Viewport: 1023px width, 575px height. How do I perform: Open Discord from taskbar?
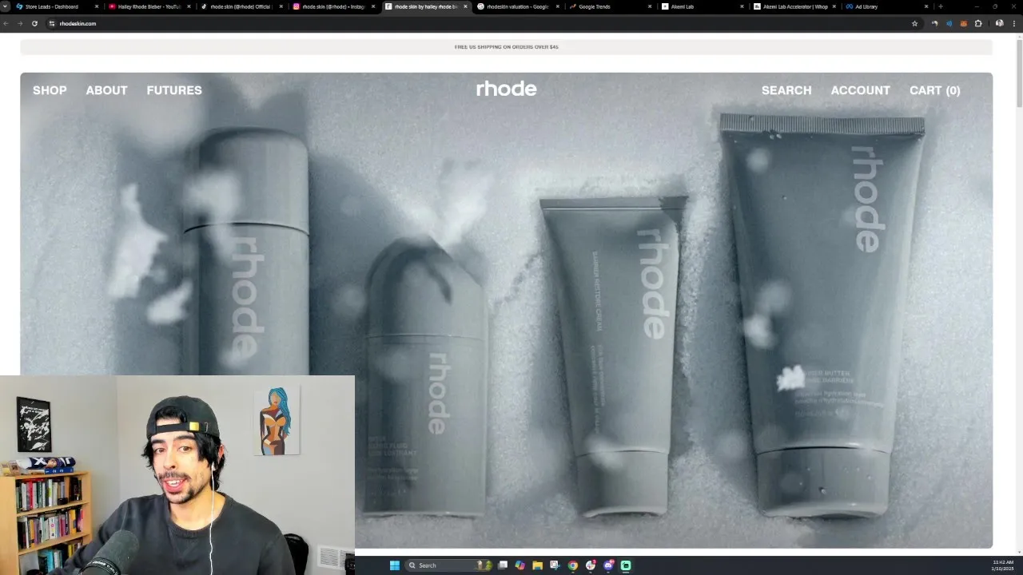click(x=608, y=565)
